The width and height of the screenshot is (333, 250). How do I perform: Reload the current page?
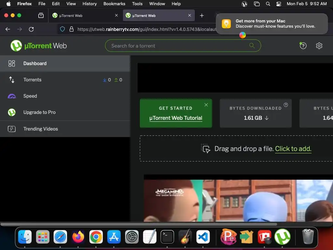(31, 29)
